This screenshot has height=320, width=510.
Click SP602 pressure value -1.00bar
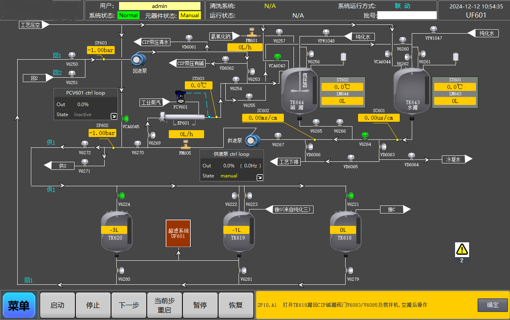click(102, 133)
